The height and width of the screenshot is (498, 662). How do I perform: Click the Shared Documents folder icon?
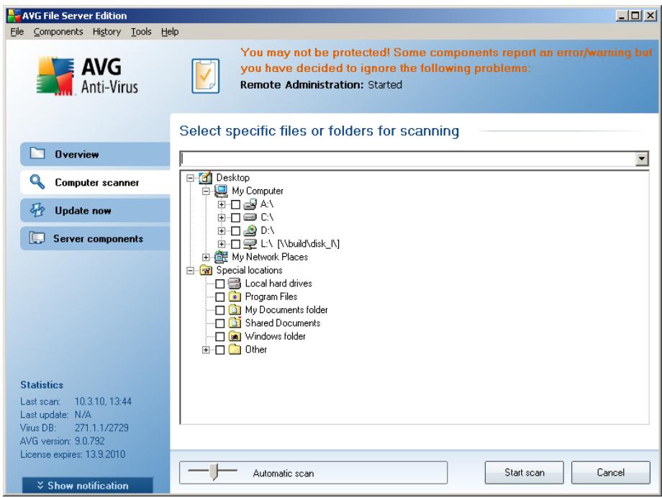pyautogui.click(x=235, y=322)
